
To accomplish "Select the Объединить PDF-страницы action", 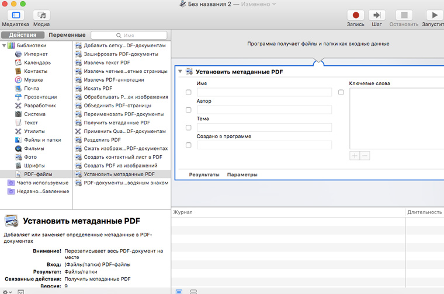I will pos(122,106).
